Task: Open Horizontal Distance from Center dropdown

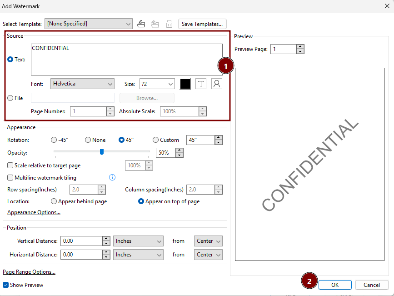Action: 208,255
